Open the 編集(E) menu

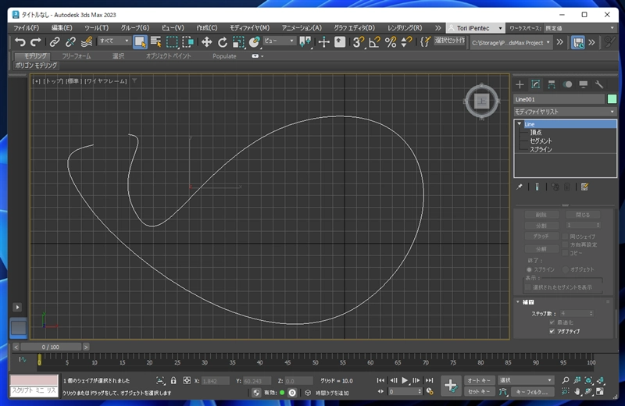[62, 28]
